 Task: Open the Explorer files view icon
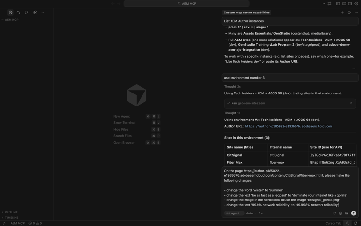[x=11, y=13]
